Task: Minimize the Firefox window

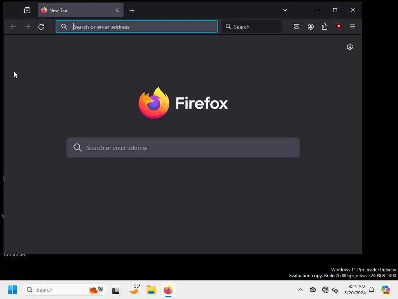Action: coord(317,10)
